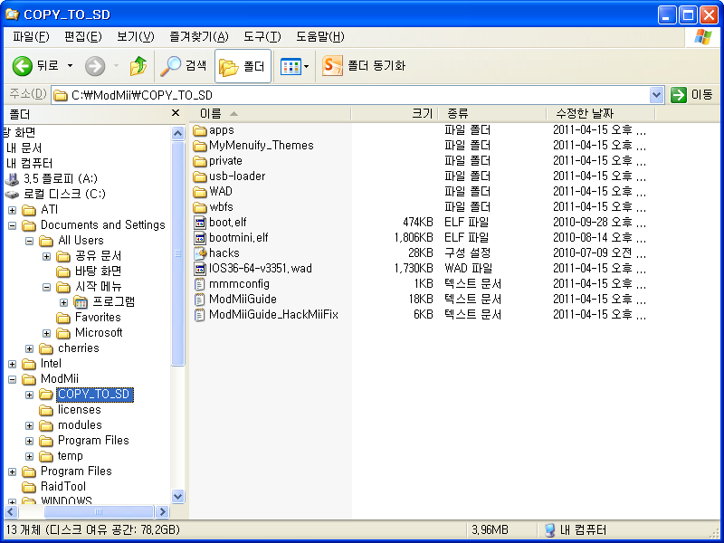The height and width of the screenshot is (543, 724).
Task: Click folder tree scroll-down arrow
Action: coord(177,497)
